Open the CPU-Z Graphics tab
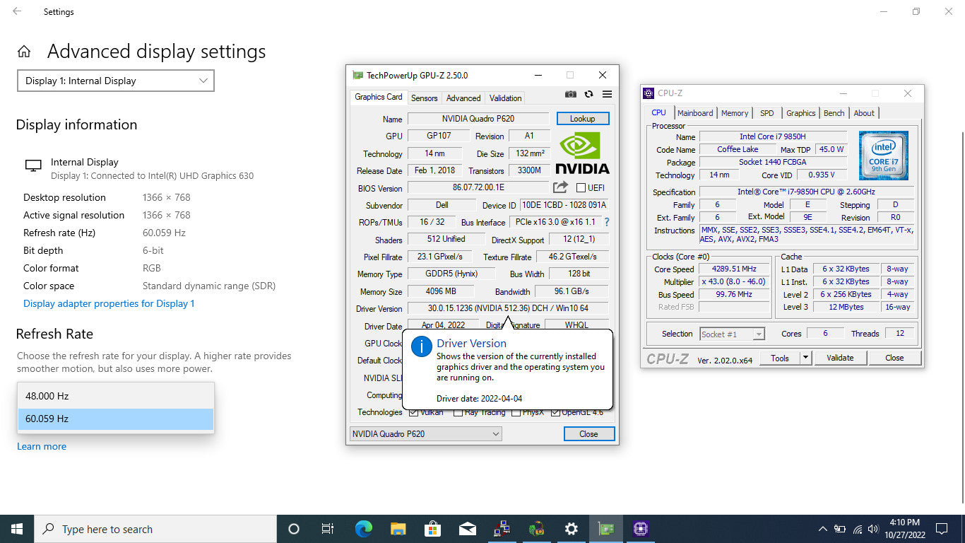The width and height of the screenshot is (965, 543). (801, 113)
